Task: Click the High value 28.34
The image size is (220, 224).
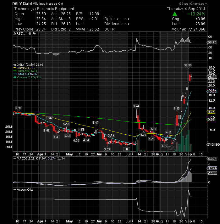Action: [41, 19]
